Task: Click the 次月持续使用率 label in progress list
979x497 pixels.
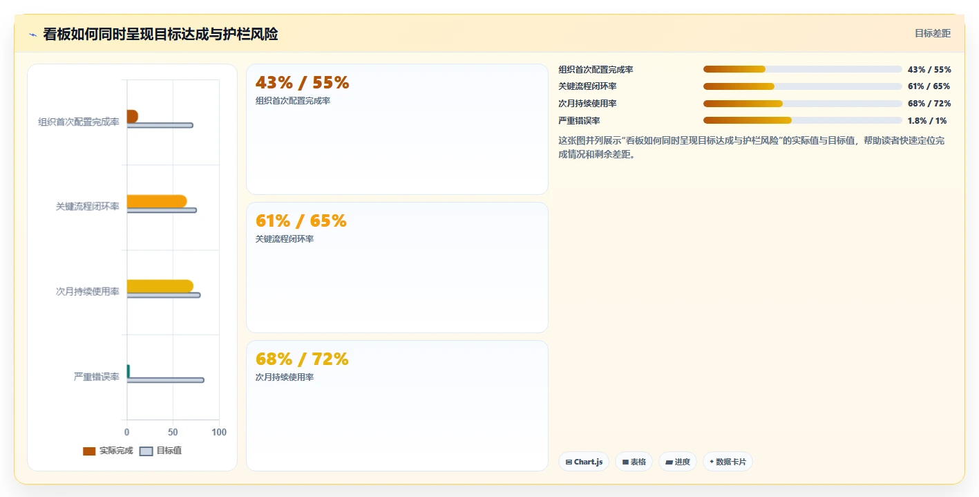Action: click(x=587, y=104)
